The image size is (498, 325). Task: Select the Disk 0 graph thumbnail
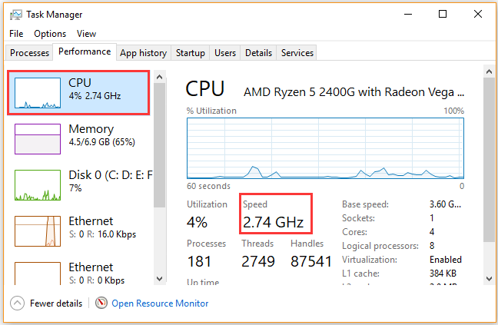pos(38,184)
